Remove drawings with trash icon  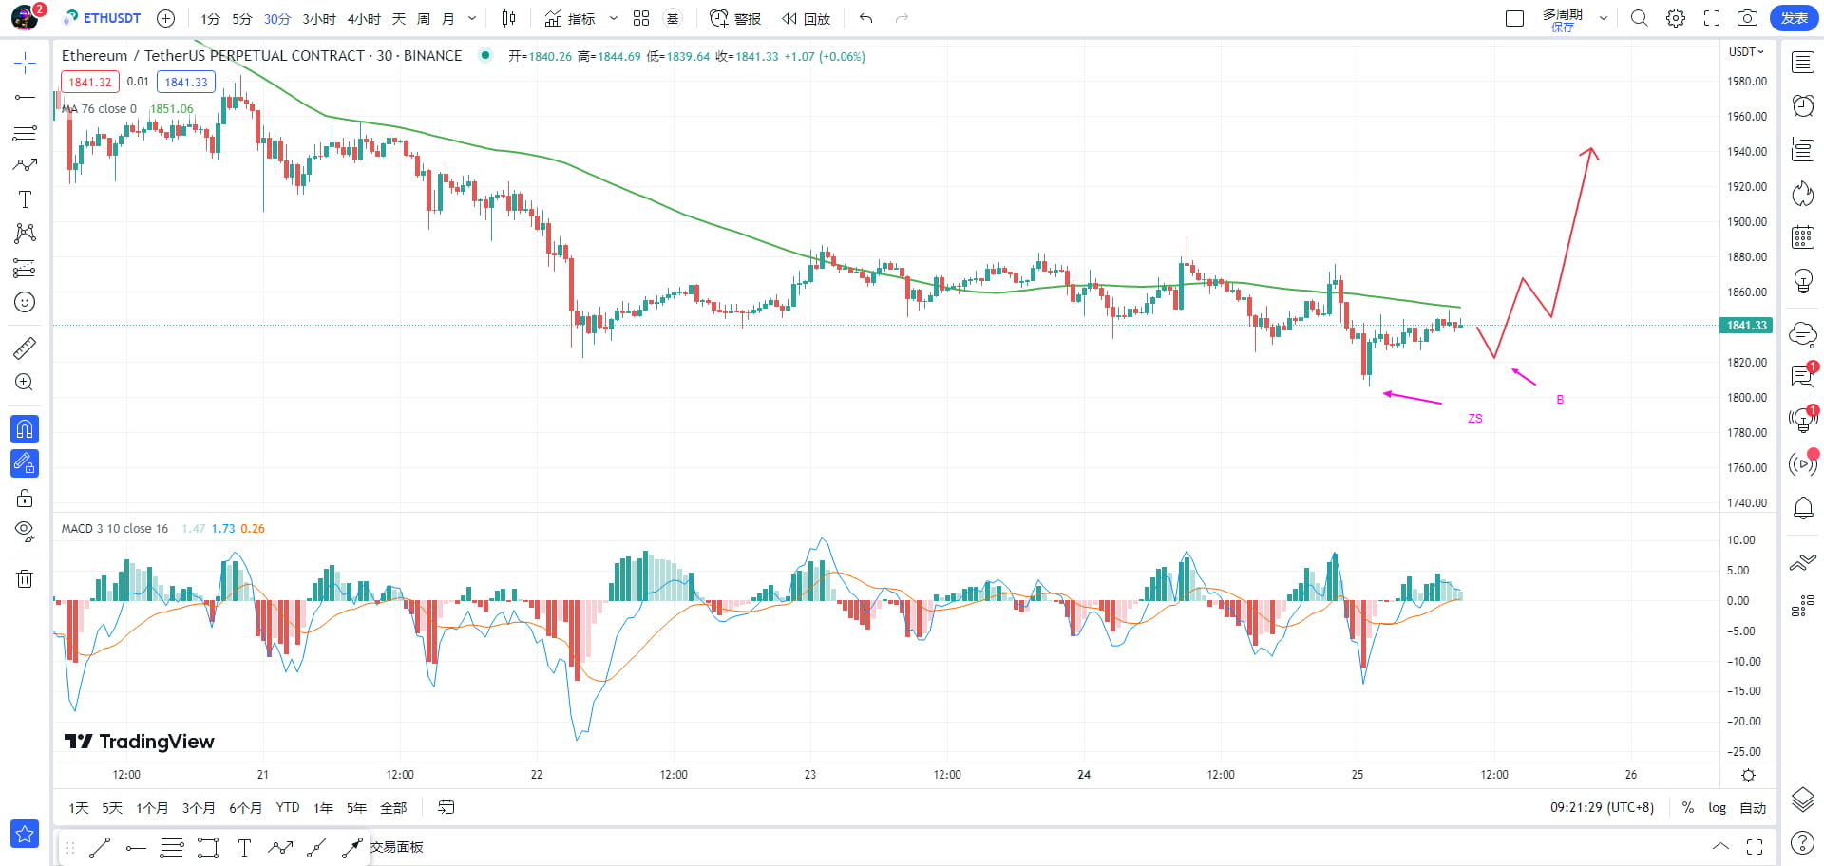coord(25,578)
